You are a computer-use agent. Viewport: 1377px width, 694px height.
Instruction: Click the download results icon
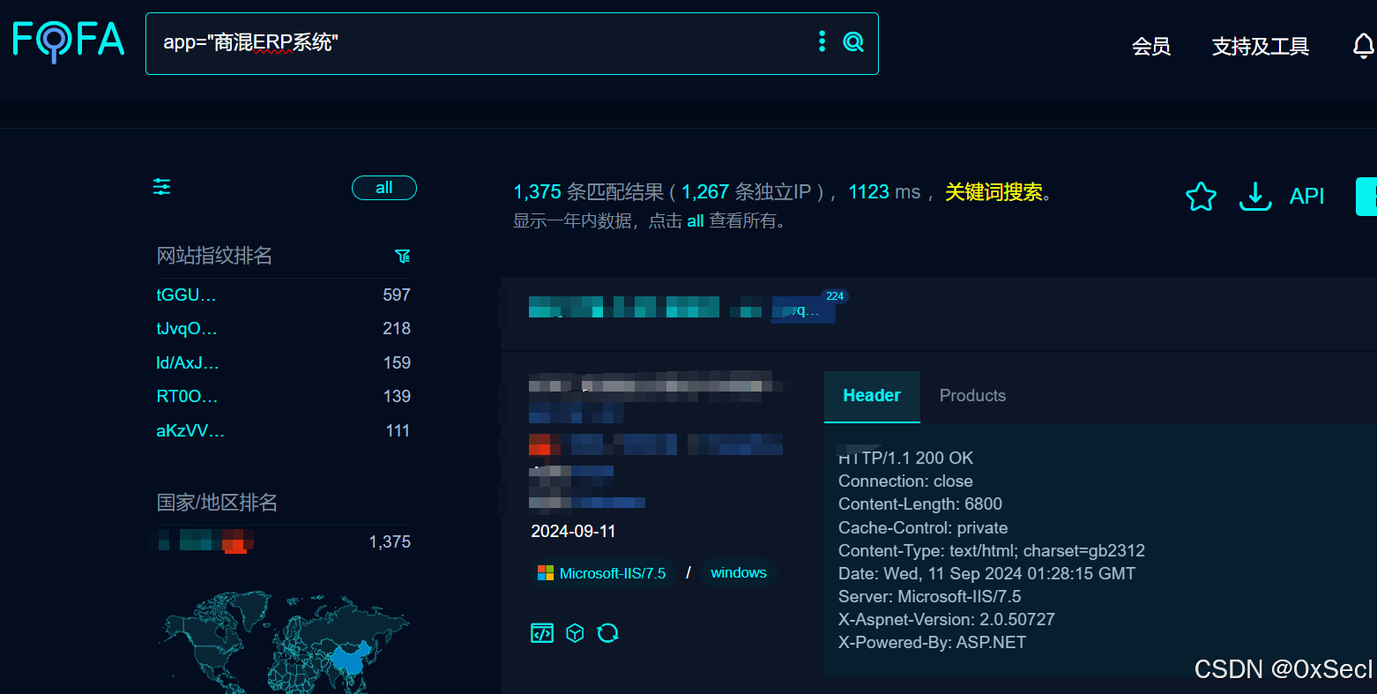coord(1255,197)
